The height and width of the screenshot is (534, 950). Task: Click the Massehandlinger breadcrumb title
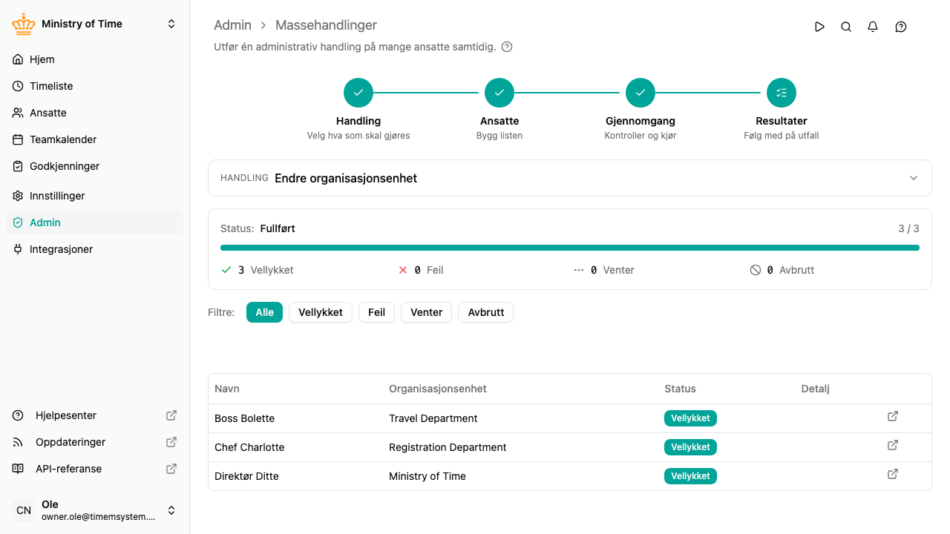point(326,25)
